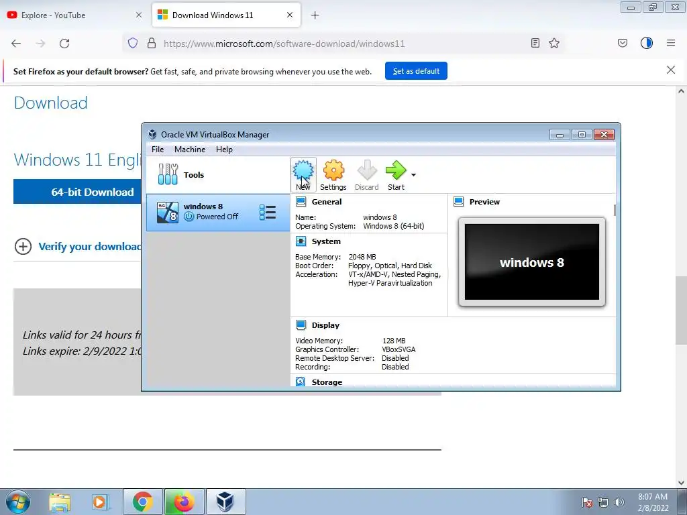Viewport: 687px width, 515px height.
Task: Click the New virtual machine icon
Action: click(303, 170)
